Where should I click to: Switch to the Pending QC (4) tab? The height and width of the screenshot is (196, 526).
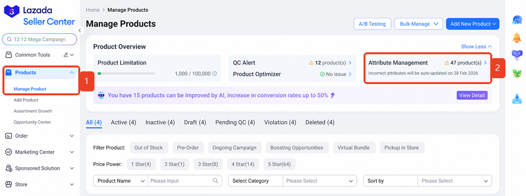coord(235,123)
